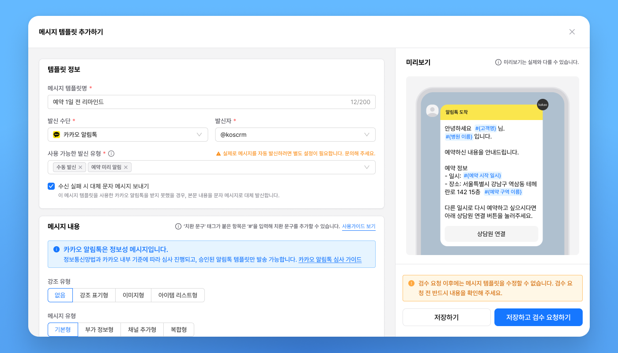Select 기본형 message type
This screenshot has width=618, height=353.
[63, 330]
